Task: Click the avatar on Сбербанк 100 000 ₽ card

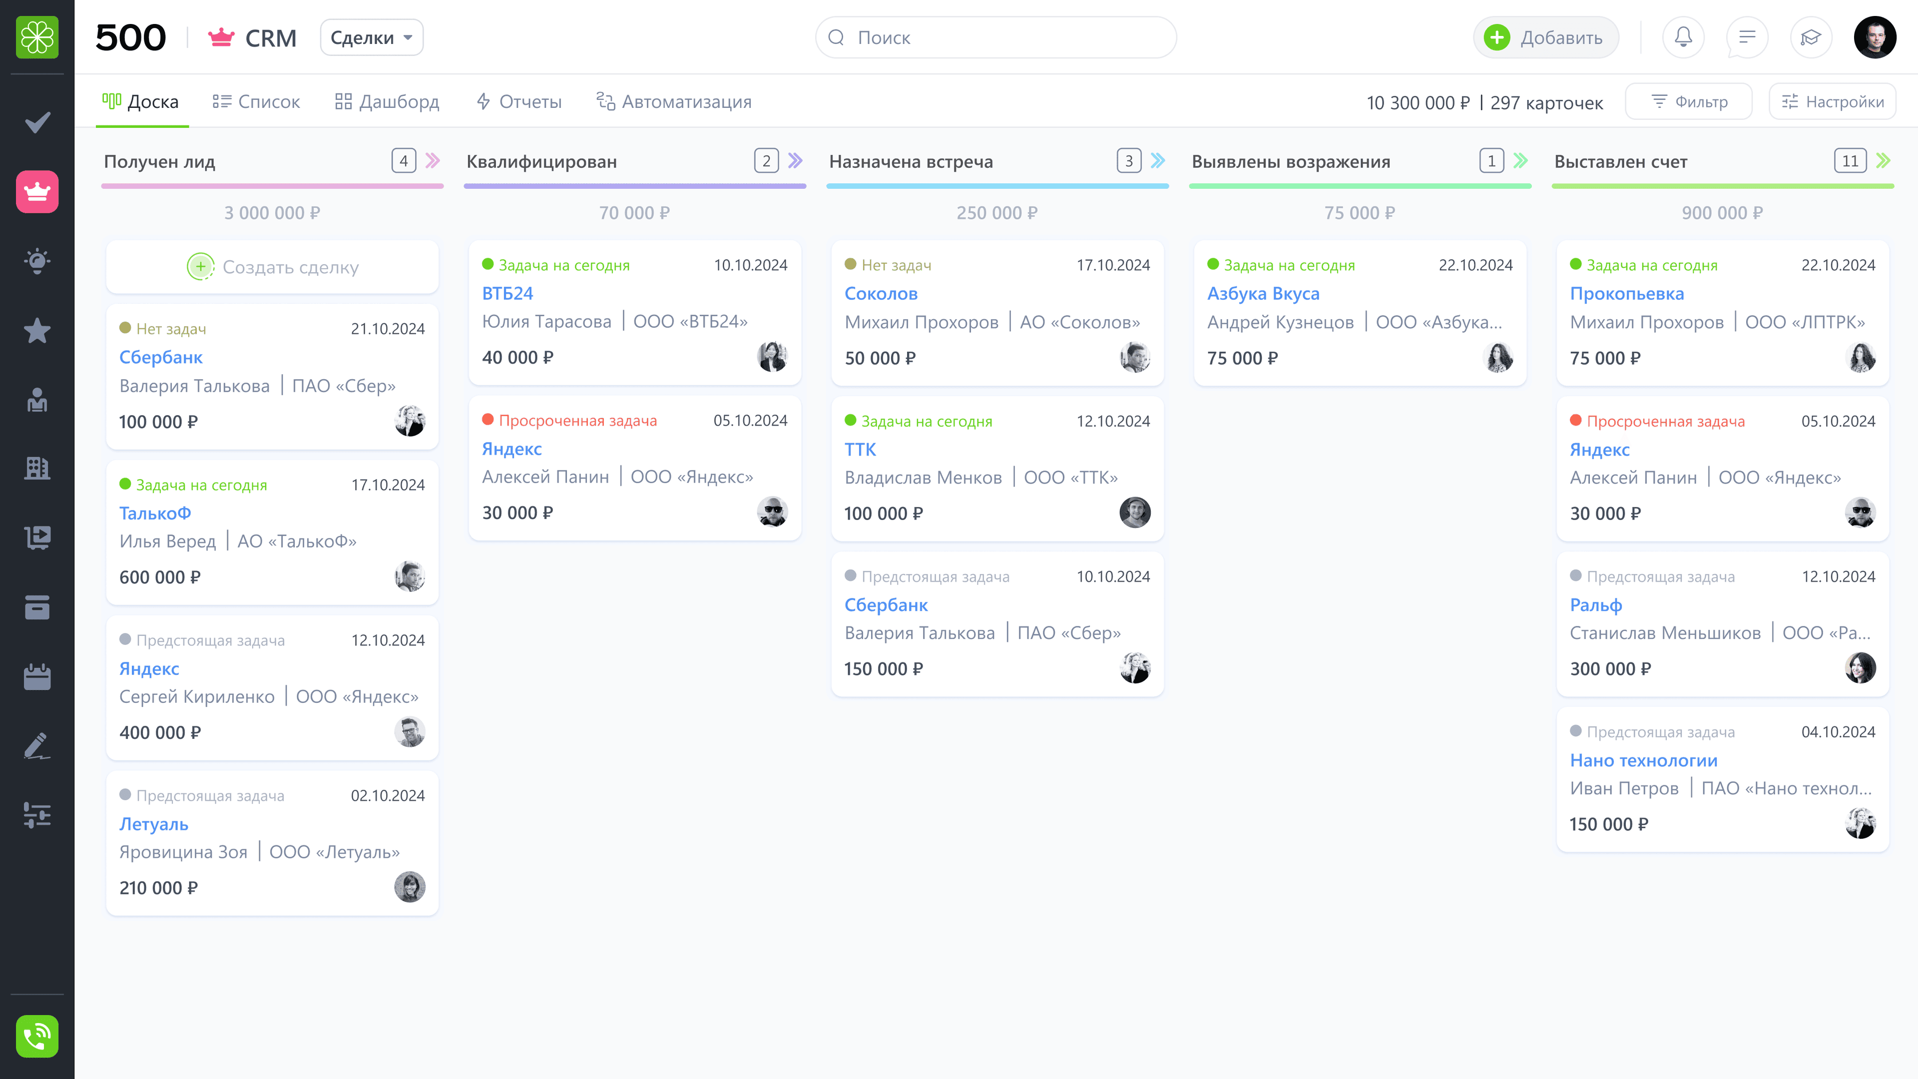Action: click(x=410, y=421)
